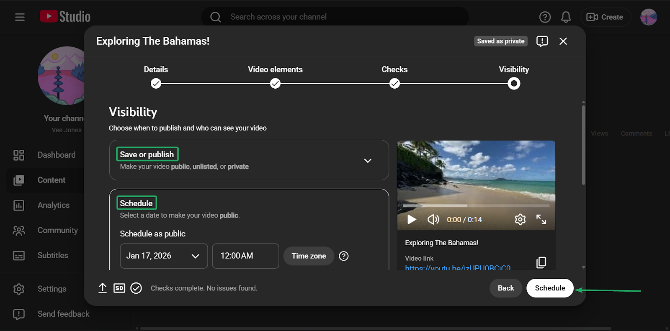Open the YouTube Studio help icon
Image resolution: width=670 pixels, height=331 pixels.
(545, 17)
